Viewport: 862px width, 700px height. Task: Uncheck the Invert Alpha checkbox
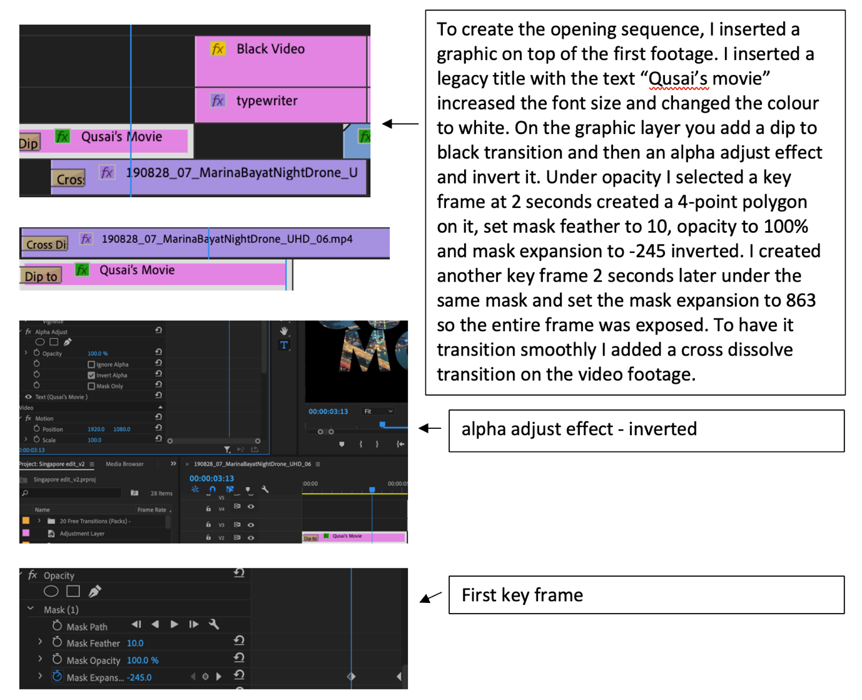click(91, 375)
